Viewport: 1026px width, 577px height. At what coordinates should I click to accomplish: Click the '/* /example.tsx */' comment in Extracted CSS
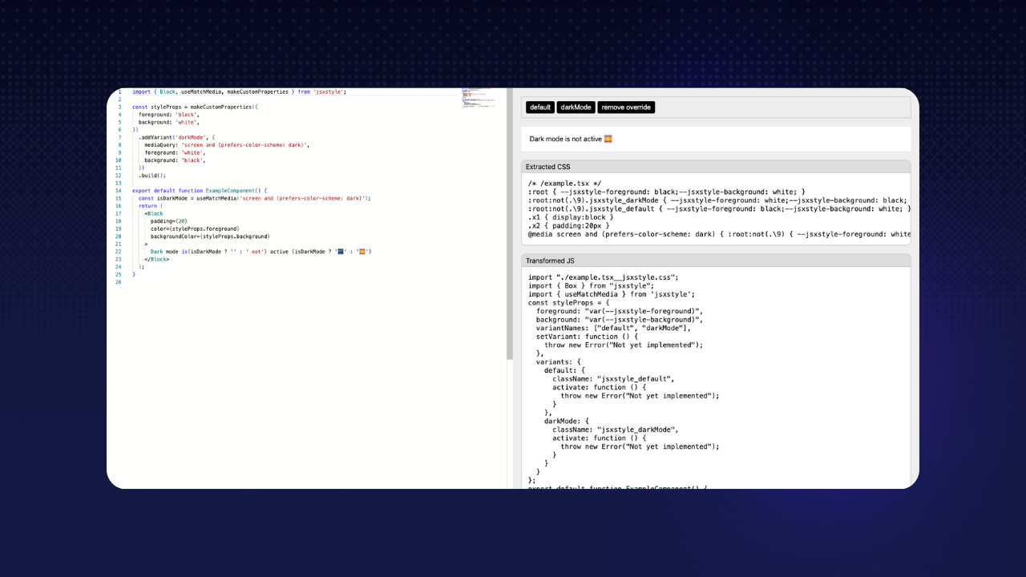[x=564, y=184]
